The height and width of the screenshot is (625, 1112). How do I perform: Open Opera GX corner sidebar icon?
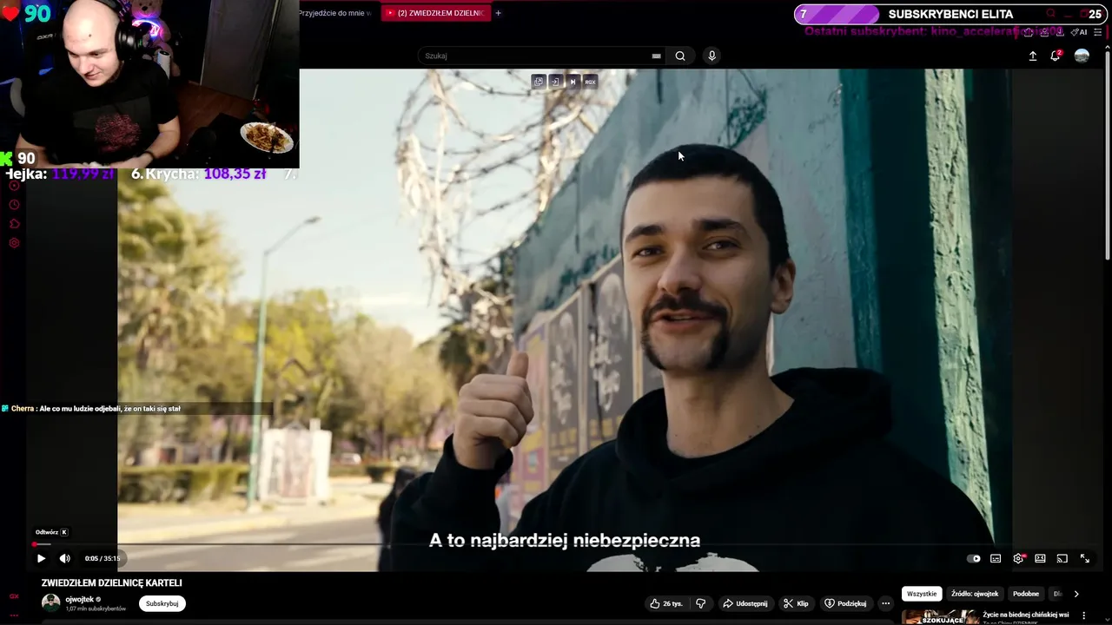pos(14,596)
